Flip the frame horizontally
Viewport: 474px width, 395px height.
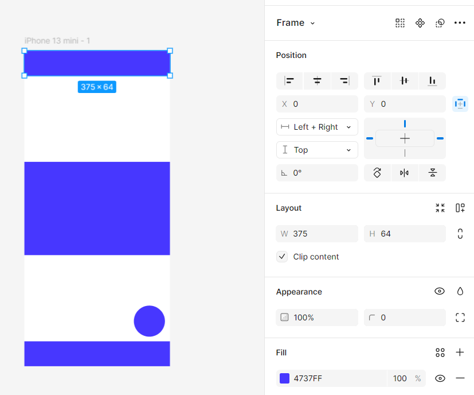405,173
